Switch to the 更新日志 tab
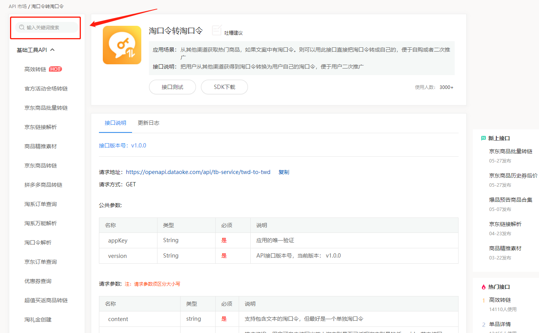The width and height of the screenshot is (539, 333). pos(149,123)
